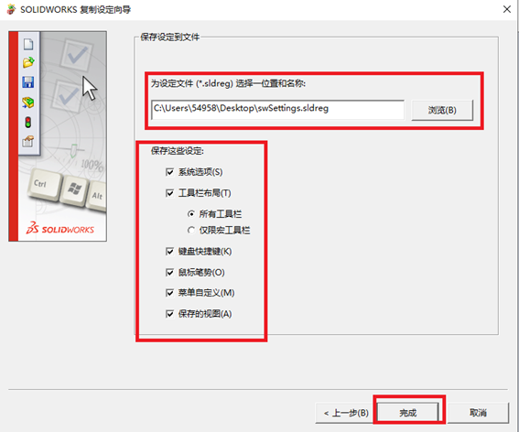The width and height of the screenshot is (519, 432).
Task: Select the 所有工具栏 radio button
Action: (191, 214)
